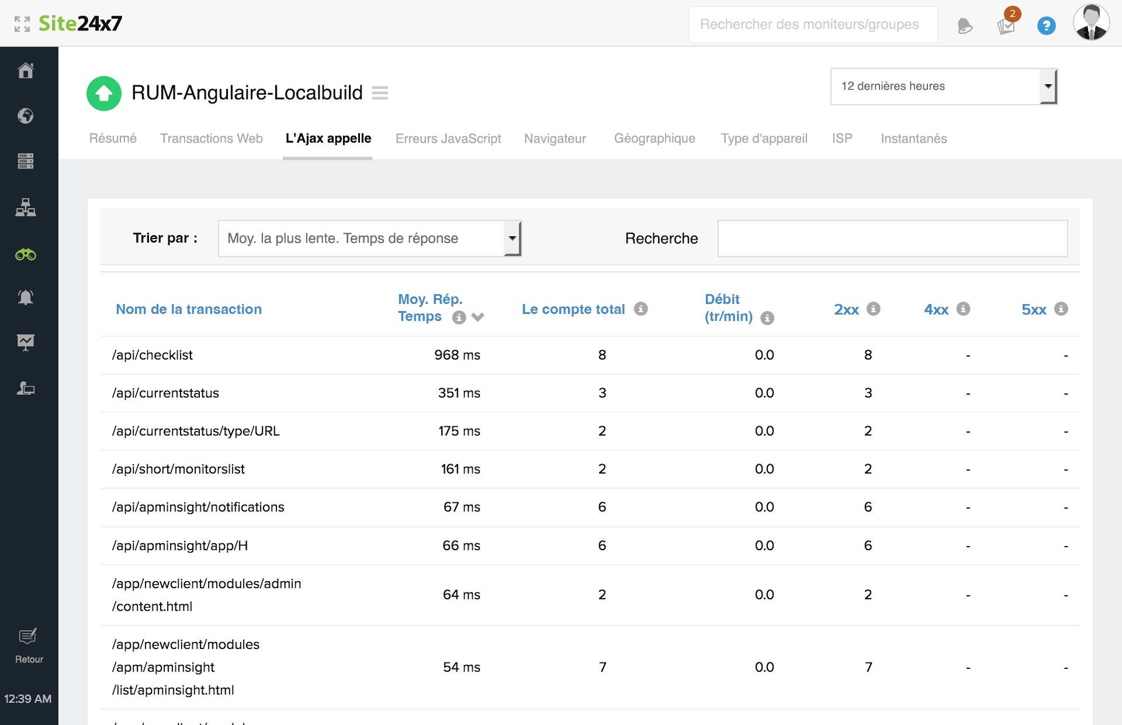The height and width of the screenshot is (725, 1122).
Task: Expand the Trier par dropdown
Action: (x=369, y=239)
